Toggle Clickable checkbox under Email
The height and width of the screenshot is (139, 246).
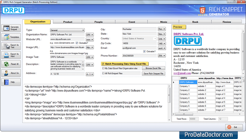click(144, 51)
